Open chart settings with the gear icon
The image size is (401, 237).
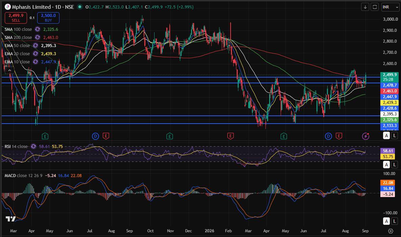[x=391, y=231]
